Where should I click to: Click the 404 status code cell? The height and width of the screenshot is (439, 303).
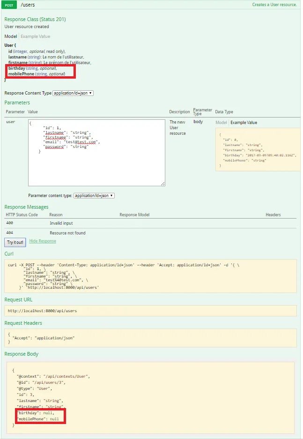(9, 233)
